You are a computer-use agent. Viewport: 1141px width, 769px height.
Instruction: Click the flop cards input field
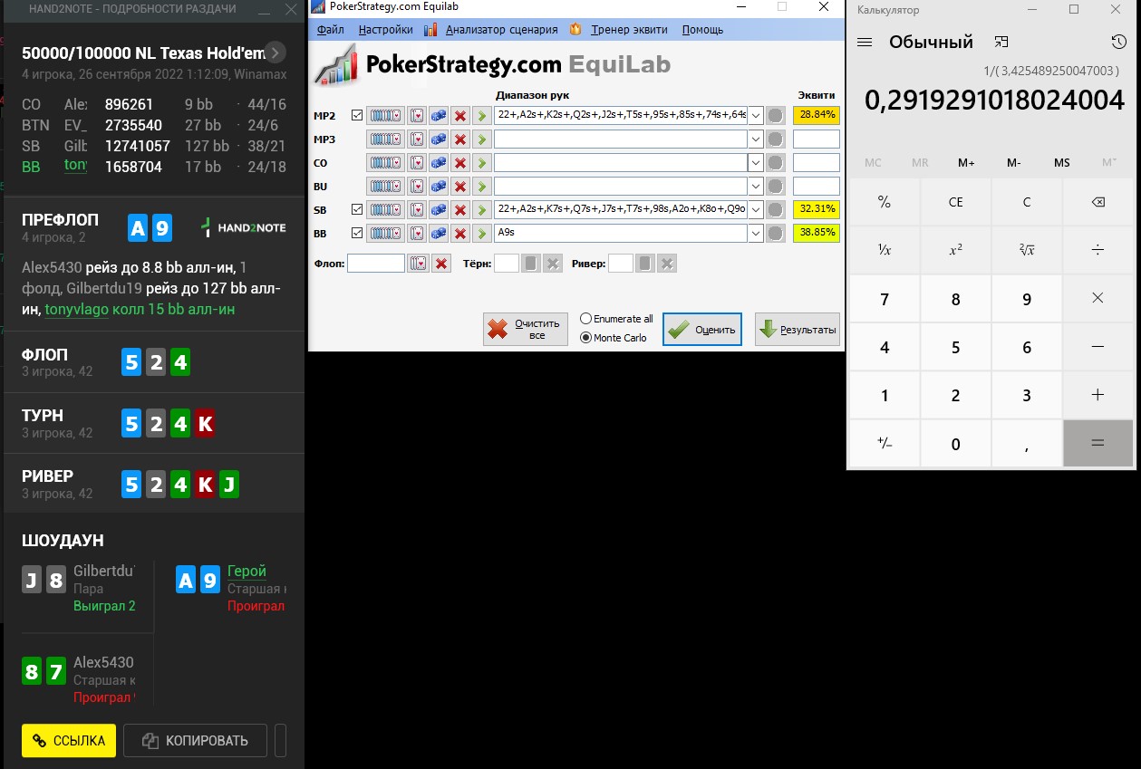(376, 264)
